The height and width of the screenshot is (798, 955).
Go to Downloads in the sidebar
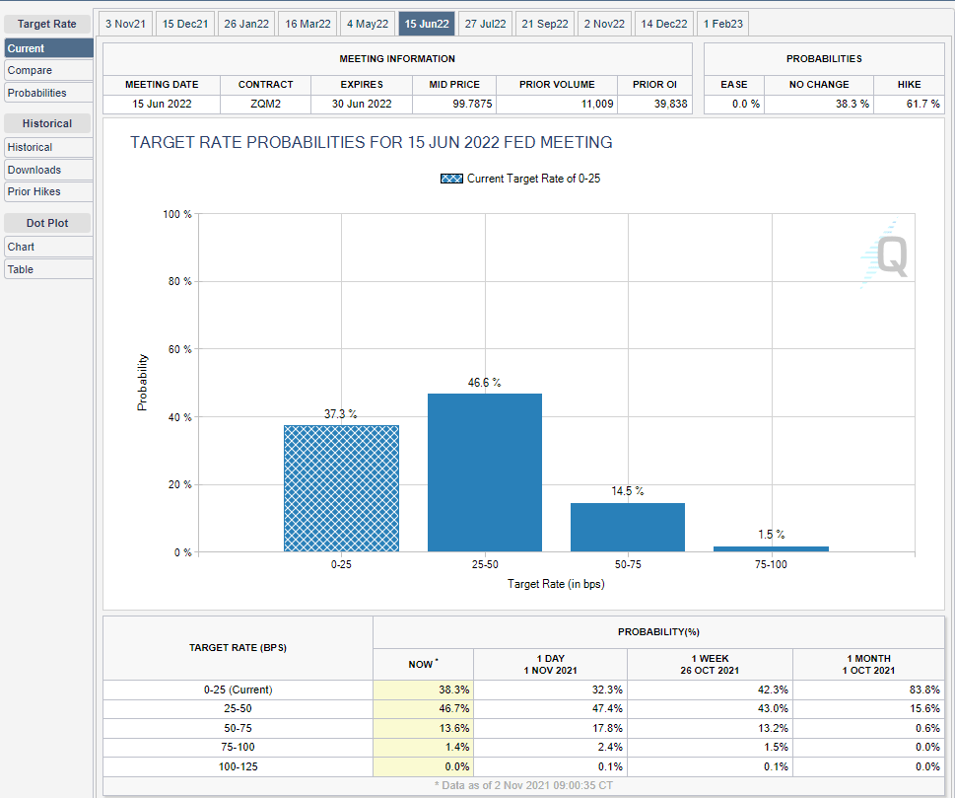point(48,170)
